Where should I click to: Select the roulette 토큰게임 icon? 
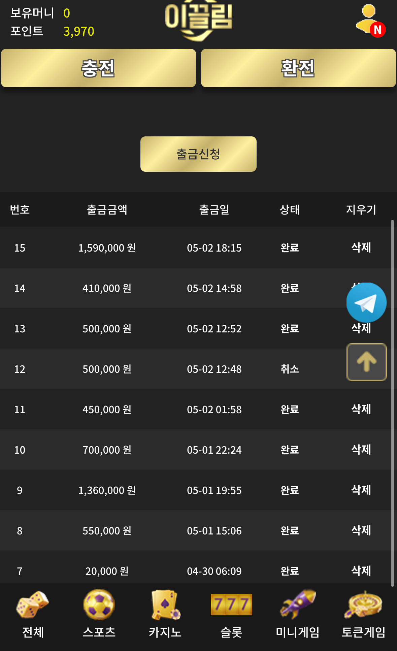[363, 605]
